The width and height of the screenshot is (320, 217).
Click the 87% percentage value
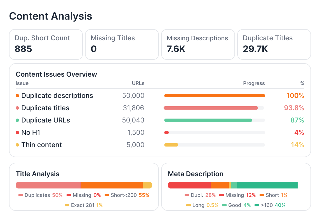tap(297, 120)
